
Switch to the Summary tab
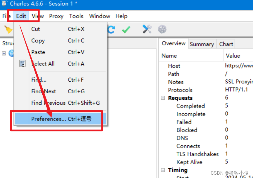click(x=202, y=44)
